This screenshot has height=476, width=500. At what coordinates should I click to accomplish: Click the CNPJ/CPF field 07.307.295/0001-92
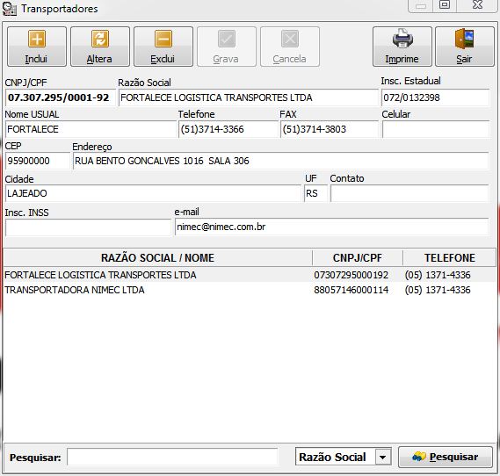(60, 97)
